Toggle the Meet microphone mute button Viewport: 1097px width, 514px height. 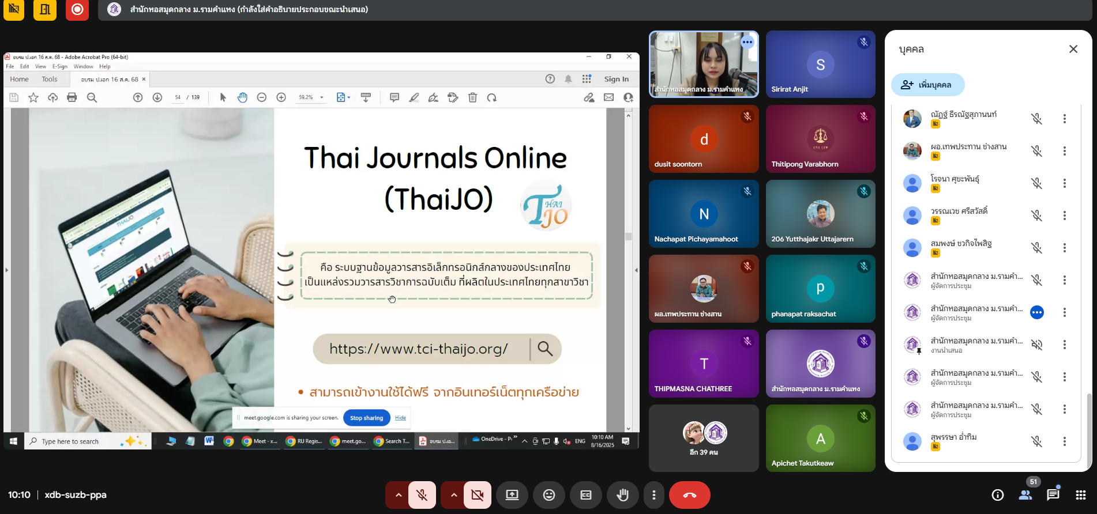click(422, 495)
